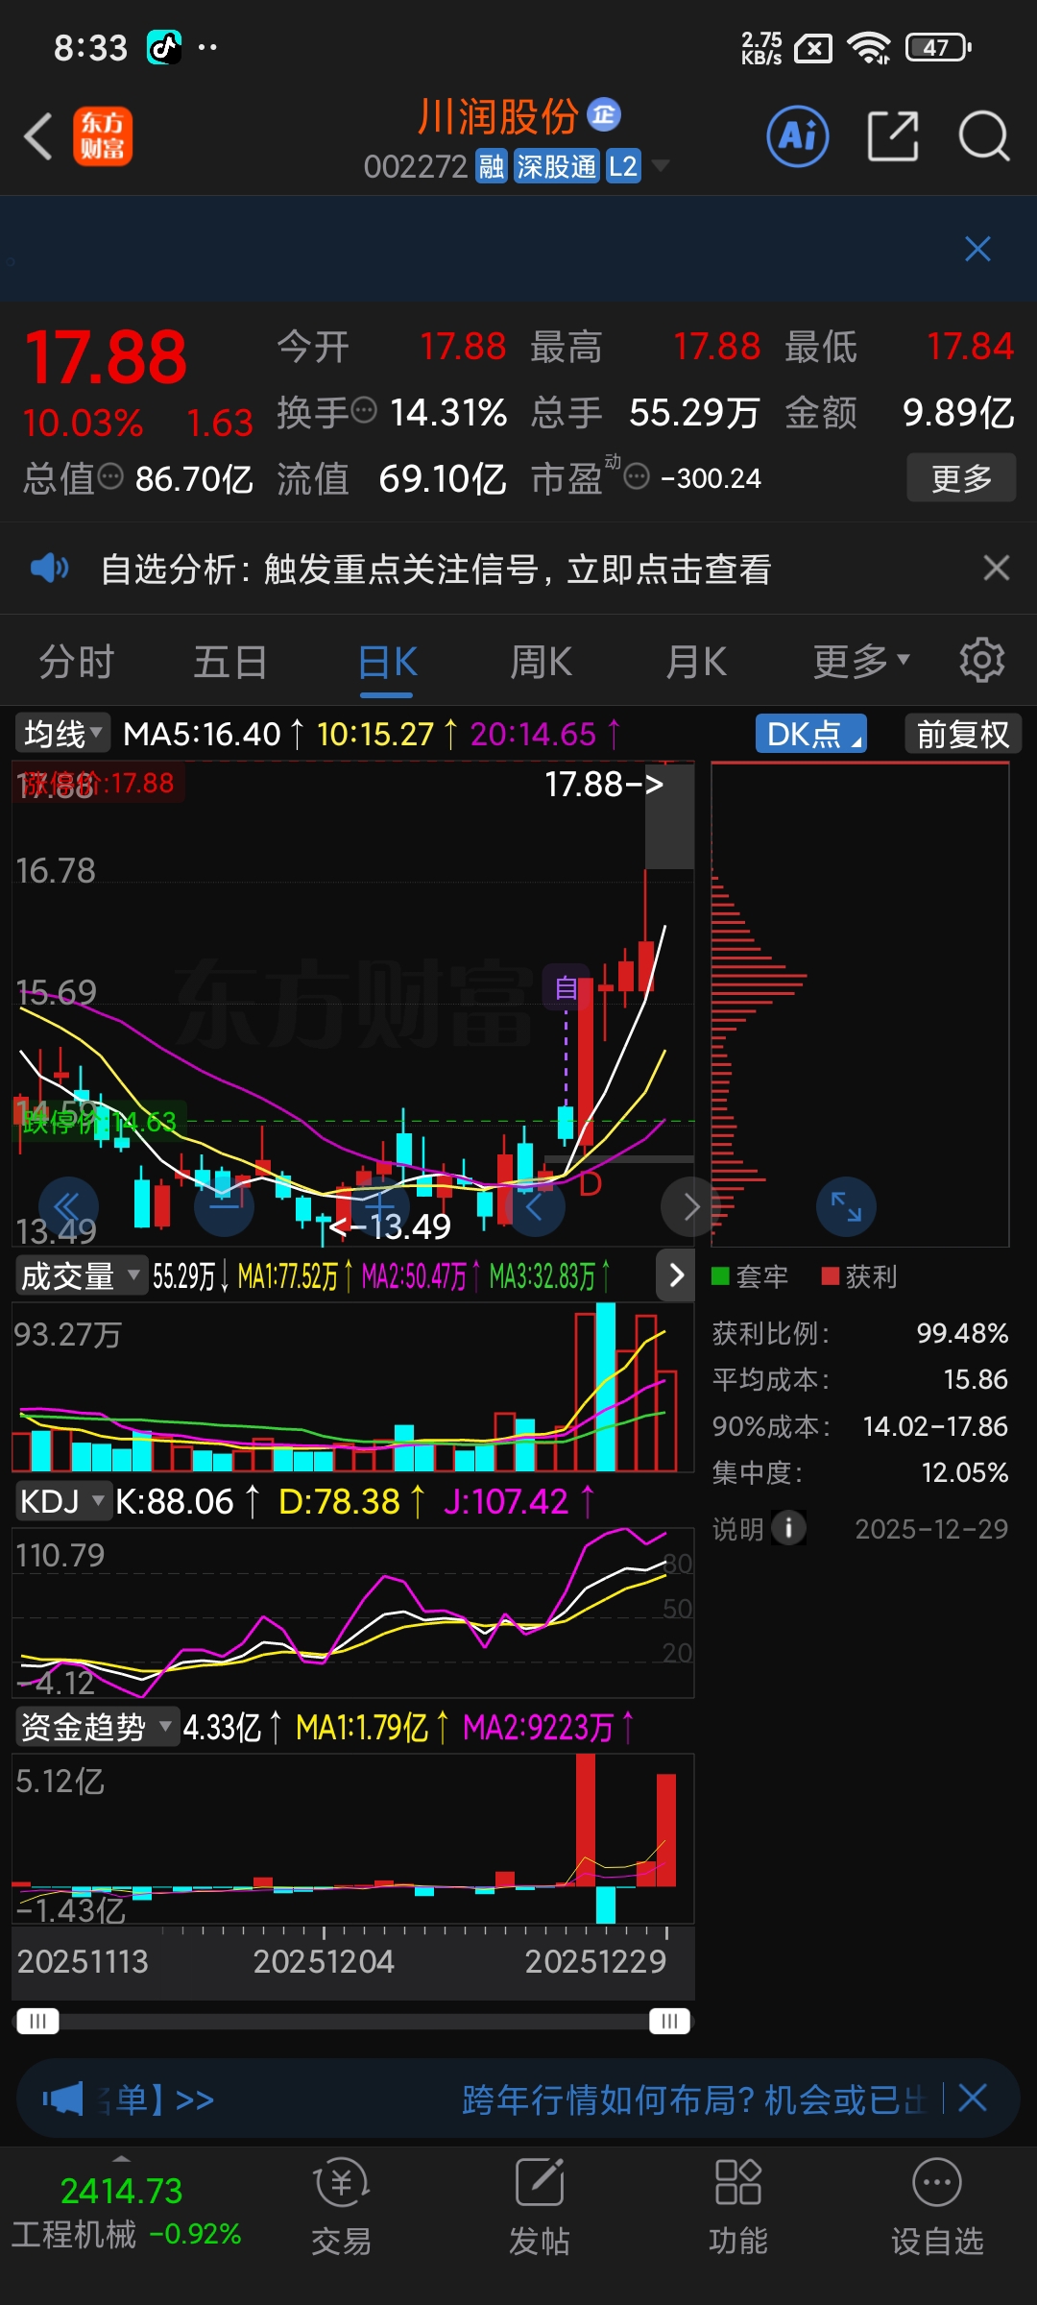The image size is (1037, 2305).
Task: Close the 跨年行情 bottom banner
Action: pyautogui.click(x=973, y=2098)
